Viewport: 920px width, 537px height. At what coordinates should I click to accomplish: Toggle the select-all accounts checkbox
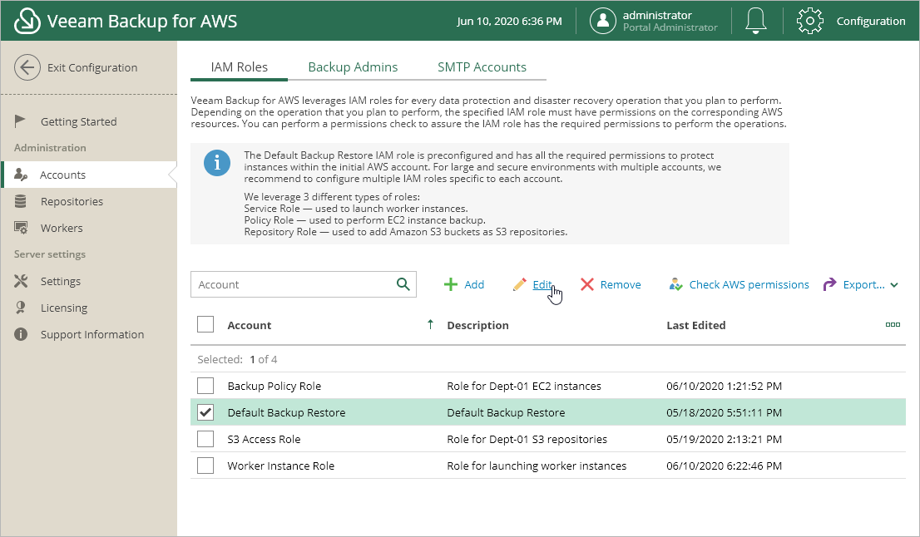(x=205, y=324)
